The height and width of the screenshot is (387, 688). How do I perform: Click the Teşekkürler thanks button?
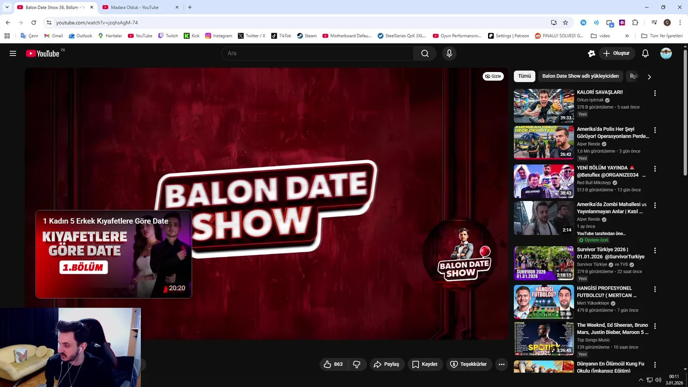[x=468, y=364]
